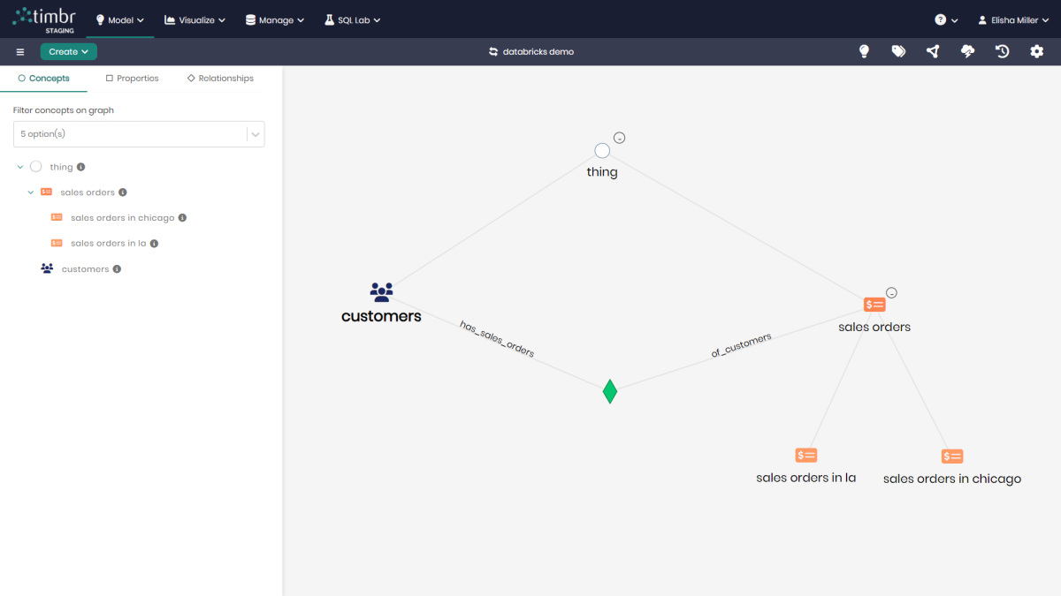Select sales orders in chicago tree item
Viewport: 1061px width, 596px height.
point(122,218)
